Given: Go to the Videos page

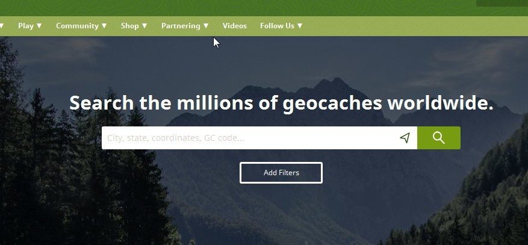Looking at the screenshot, I should point(235,25).
